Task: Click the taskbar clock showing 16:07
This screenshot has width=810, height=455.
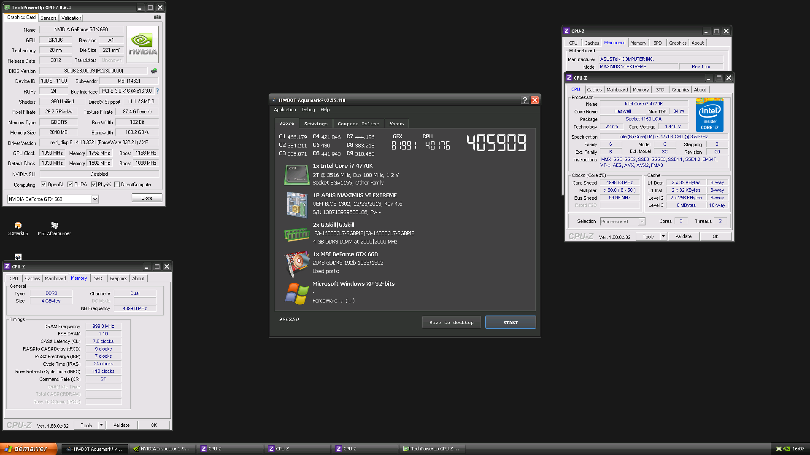Action: [798, 449]
